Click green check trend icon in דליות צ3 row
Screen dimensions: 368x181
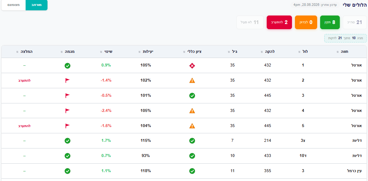pos(68,141)
